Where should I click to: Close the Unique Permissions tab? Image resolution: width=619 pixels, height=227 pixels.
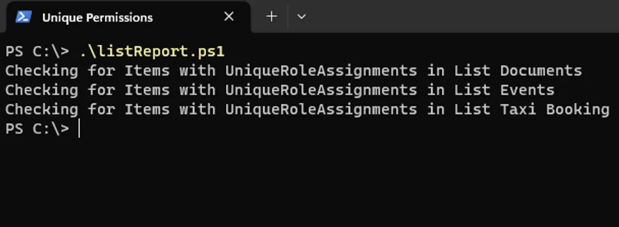(x=229, y=17)
